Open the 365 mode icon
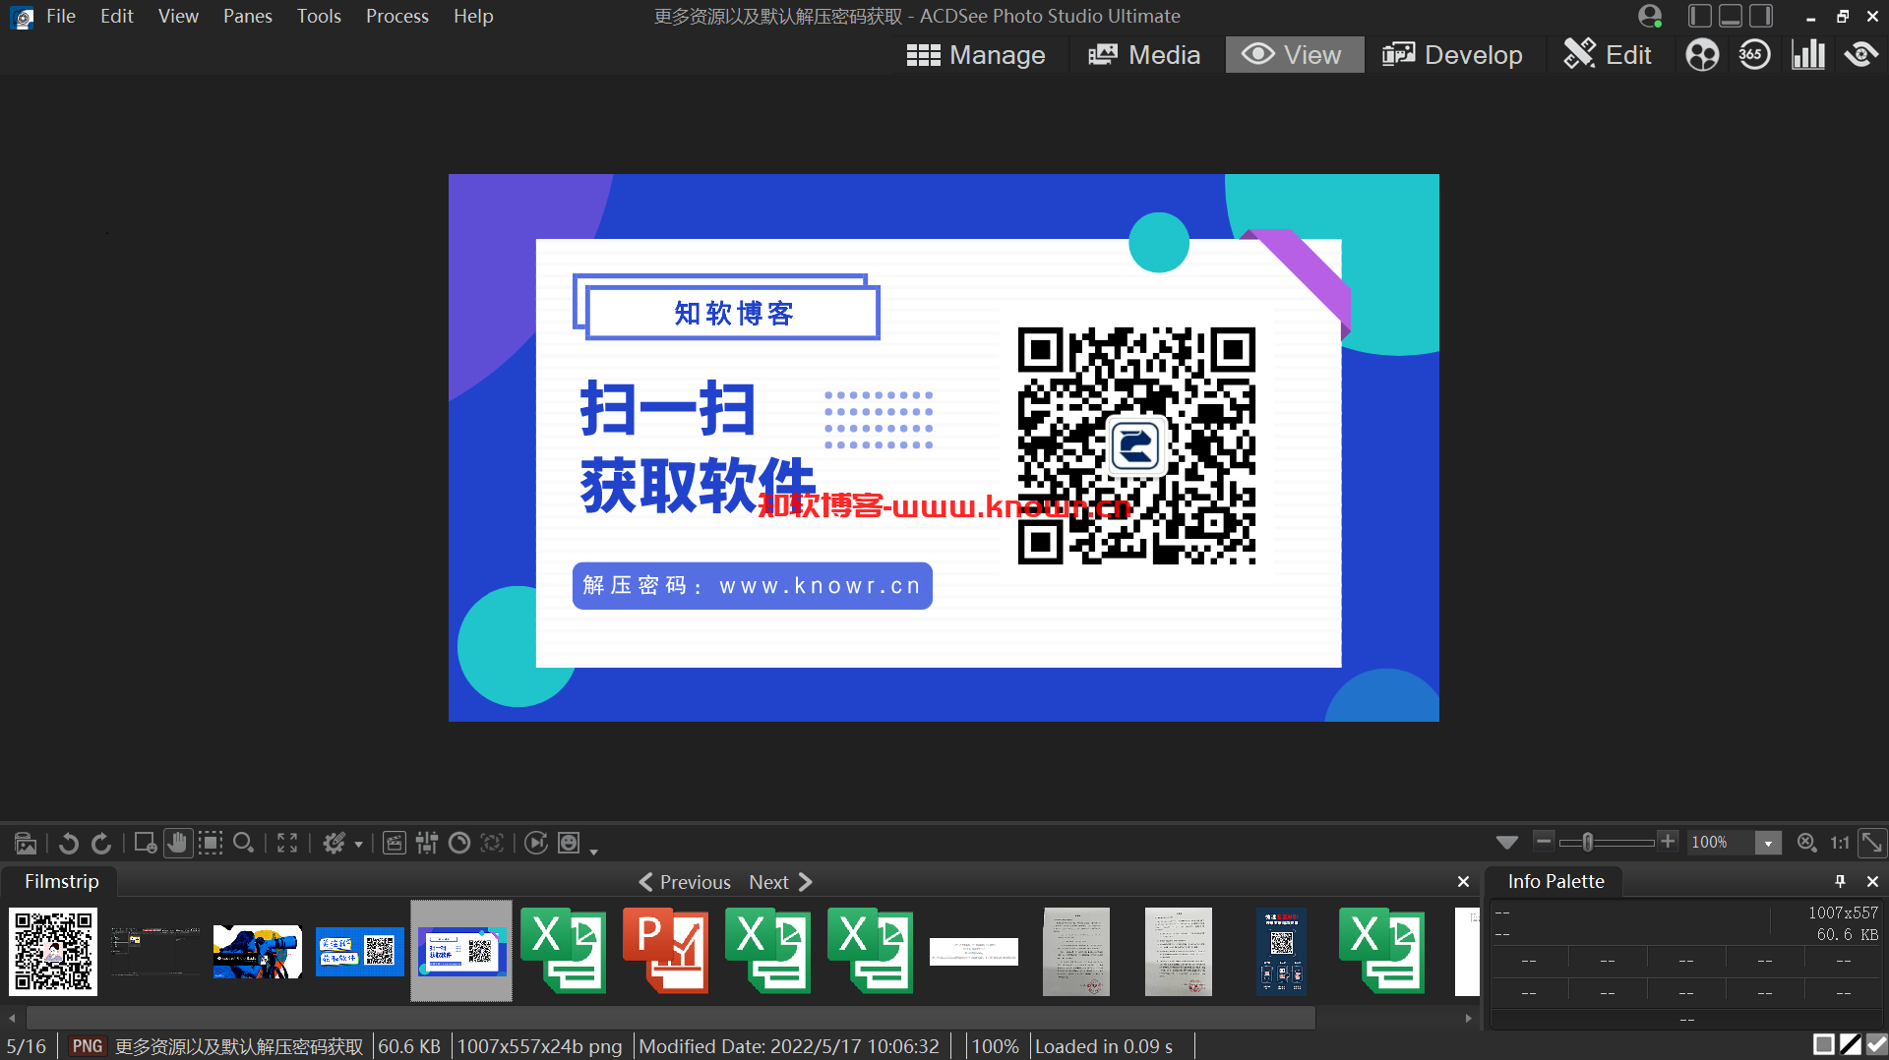The width and height of the screenshot is (1889, 1060). tap(1754, 55)
